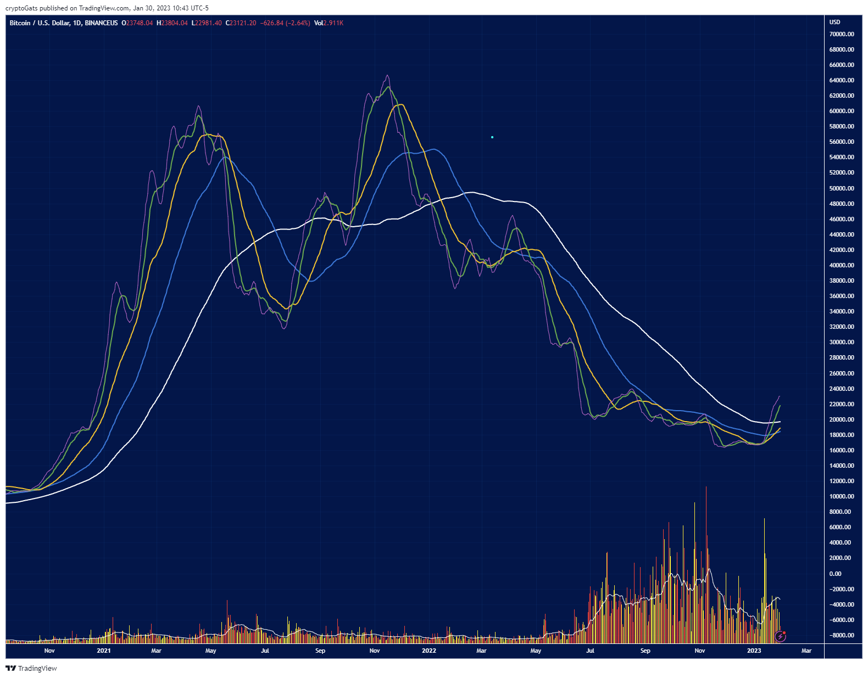Click the 16000.00 price axis label
The width and height of the screenshot is (868, 678).
tap(842, 450)
